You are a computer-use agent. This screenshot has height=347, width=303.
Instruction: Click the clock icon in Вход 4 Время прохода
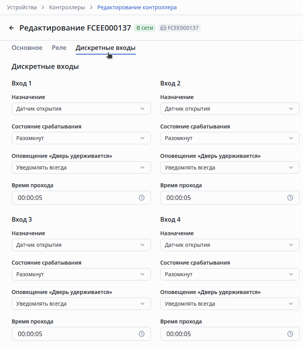click(290, 334)
